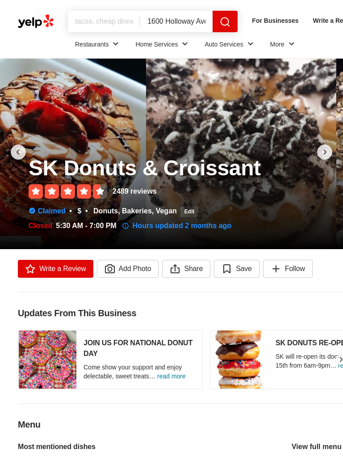343x458 pixels.
Task: Click the Edit categories button
Action: [189, 212]
